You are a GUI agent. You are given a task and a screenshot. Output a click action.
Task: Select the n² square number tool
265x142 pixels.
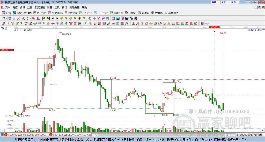coord(44,23)
